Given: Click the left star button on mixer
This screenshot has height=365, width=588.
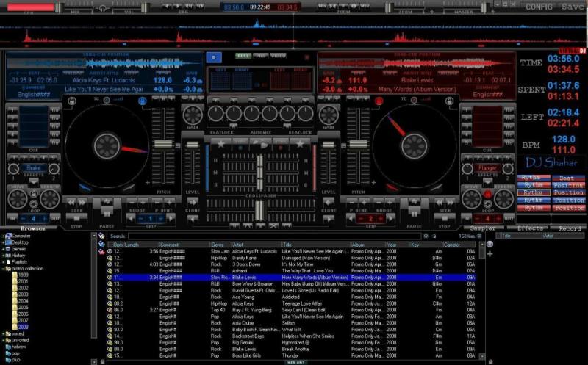Looking at the screenshot, I should tap(221, 143).
